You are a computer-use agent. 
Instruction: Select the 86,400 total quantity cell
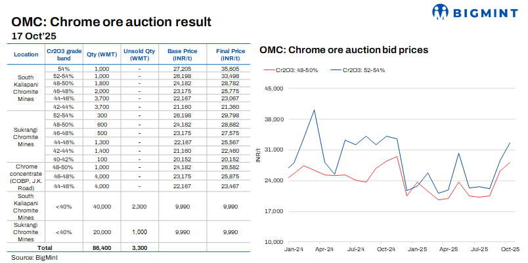point(101,249)
